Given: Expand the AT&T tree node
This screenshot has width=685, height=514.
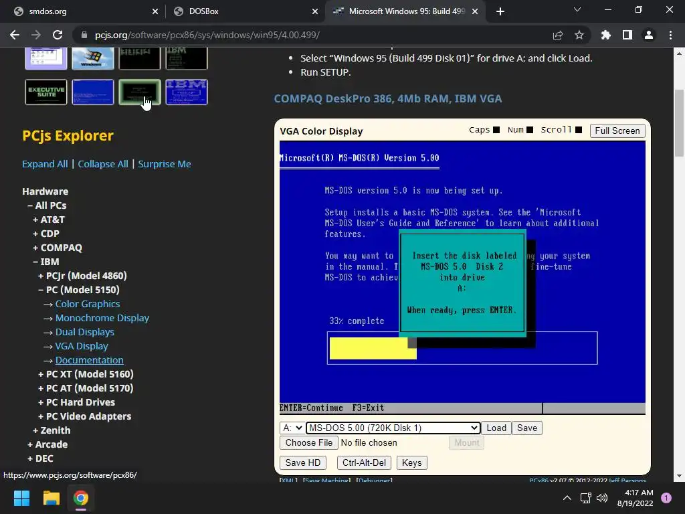Looking at the screenshot, I should tap(48, 220).
